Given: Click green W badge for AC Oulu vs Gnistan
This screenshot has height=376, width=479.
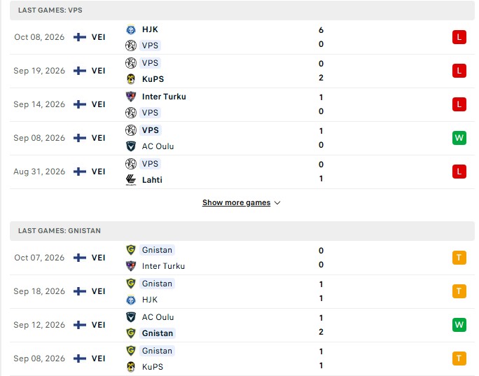Looking at the screenshot, I should tap(459, 325).
